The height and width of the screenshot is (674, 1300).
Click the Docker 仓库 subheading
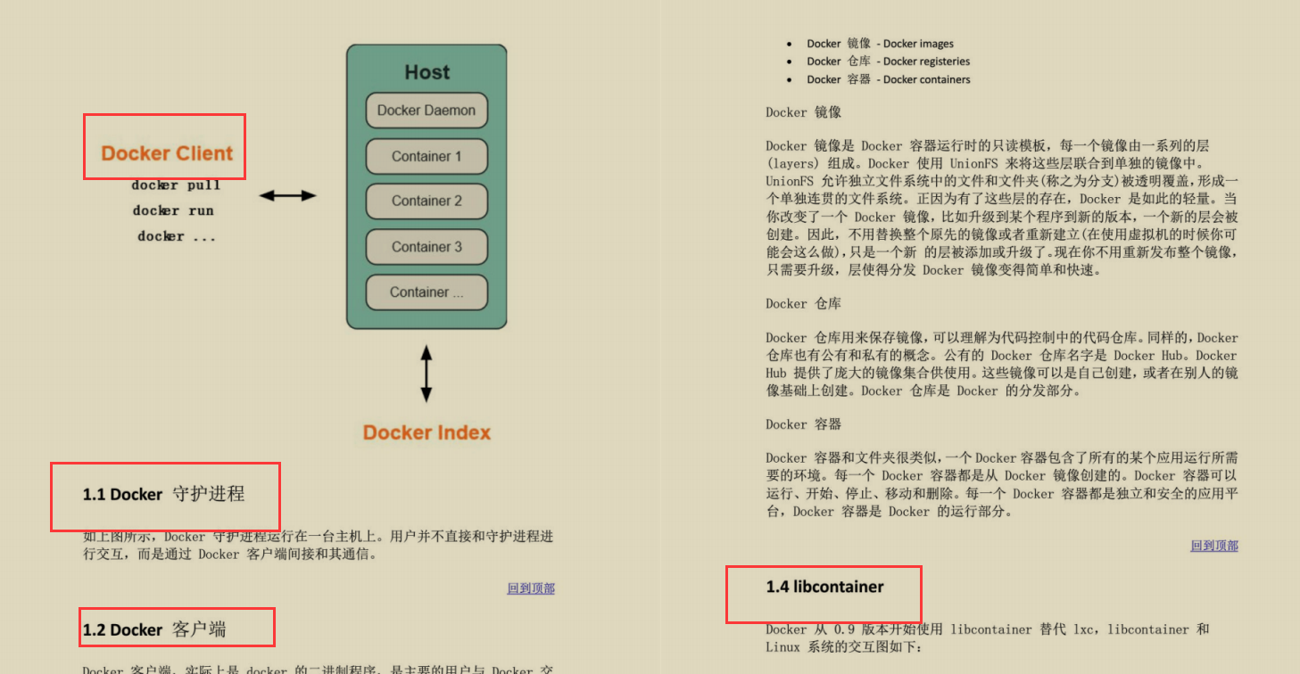pos(803,304)
